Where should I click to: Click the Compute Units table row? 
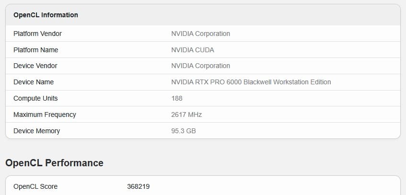click(203, 98)
